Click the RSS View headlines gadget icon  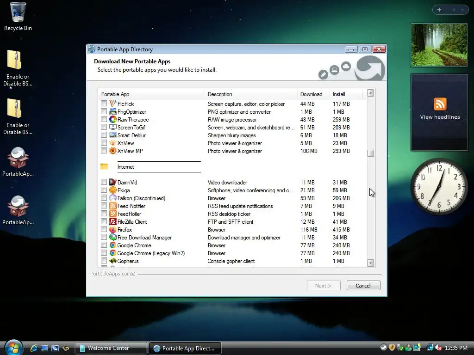440,104
